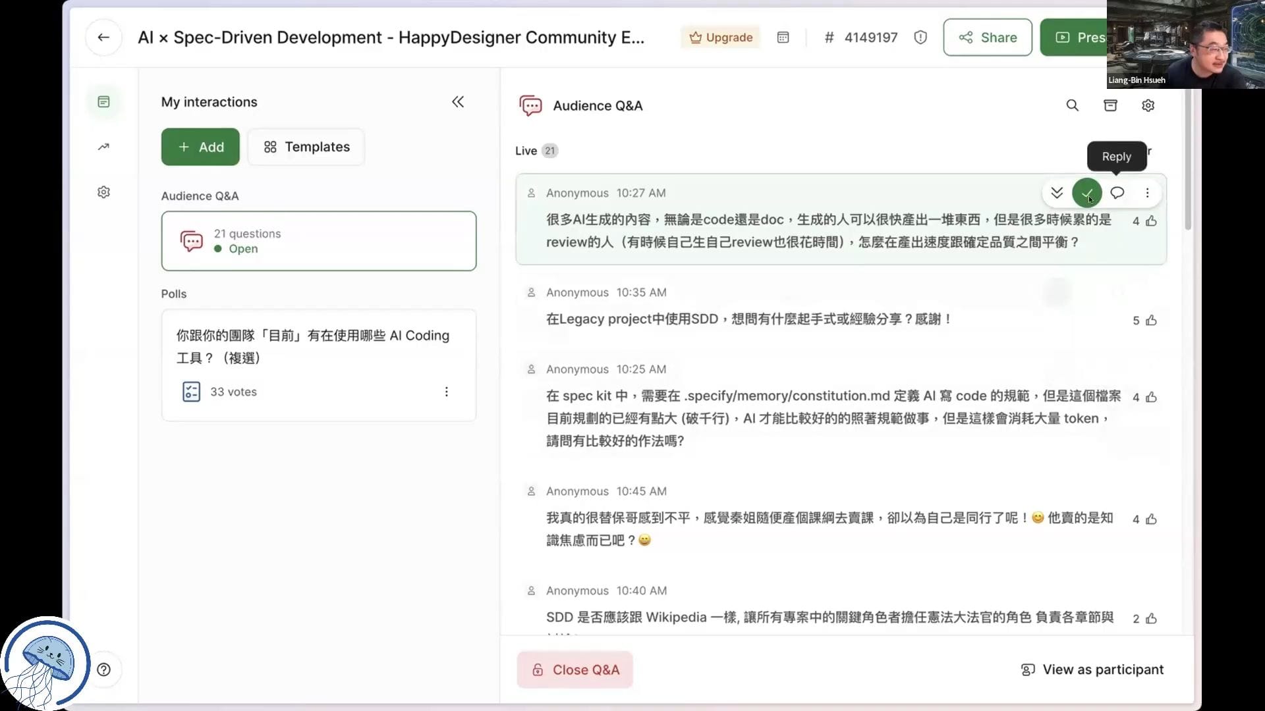Search the Audience Q&A questions
The image size is (1265, 711).
(1072, 105)
